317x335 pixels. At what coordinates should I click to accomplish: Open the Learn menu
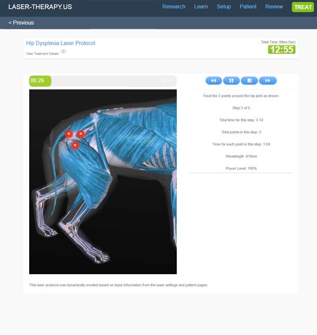(x=201, y=6)
